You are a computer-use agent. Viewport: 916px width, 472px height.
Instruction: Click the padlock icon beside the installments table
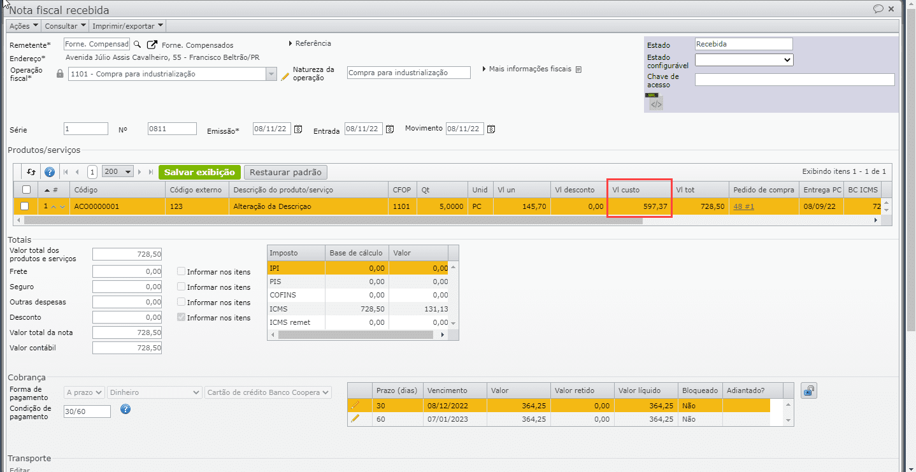[808, 390]
